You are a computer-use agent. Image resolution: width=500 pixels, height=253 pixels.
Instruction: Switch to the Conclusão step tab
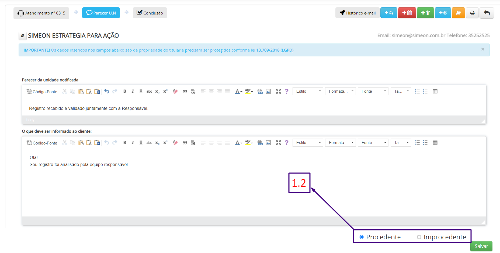click(150, 13)
